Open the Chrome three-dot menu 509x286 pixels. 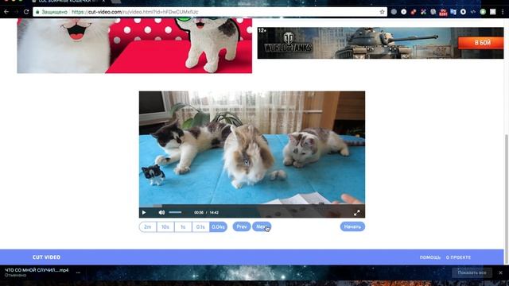tap(503, 12)
